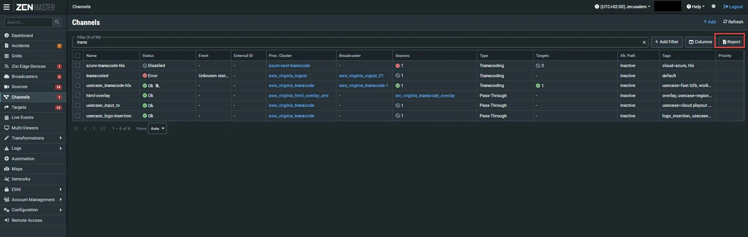Screen dimensions: 748x237
Task: Select all rows header checkbox
Action: tap(77, 55)
